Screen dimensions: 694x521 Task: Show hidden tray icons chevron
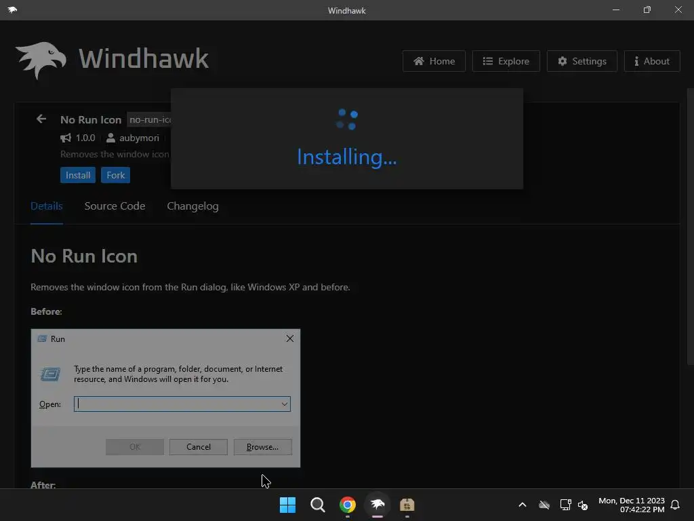click(x=523, y=505)
